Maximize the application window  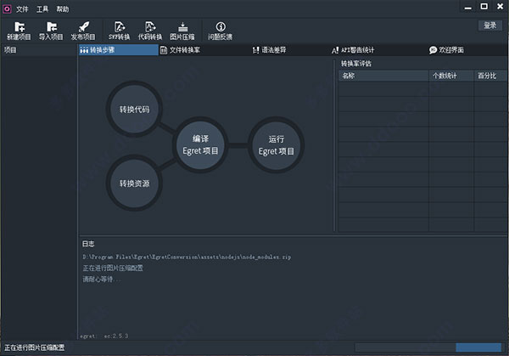click(x=484, y=7)
